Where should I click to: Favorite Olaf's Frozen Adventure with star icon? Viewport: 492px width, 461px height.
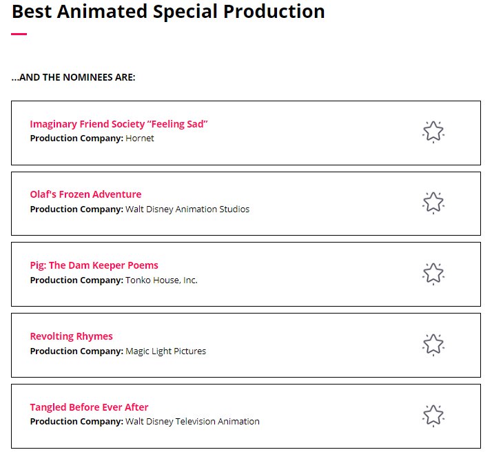(x=433, y=203)
